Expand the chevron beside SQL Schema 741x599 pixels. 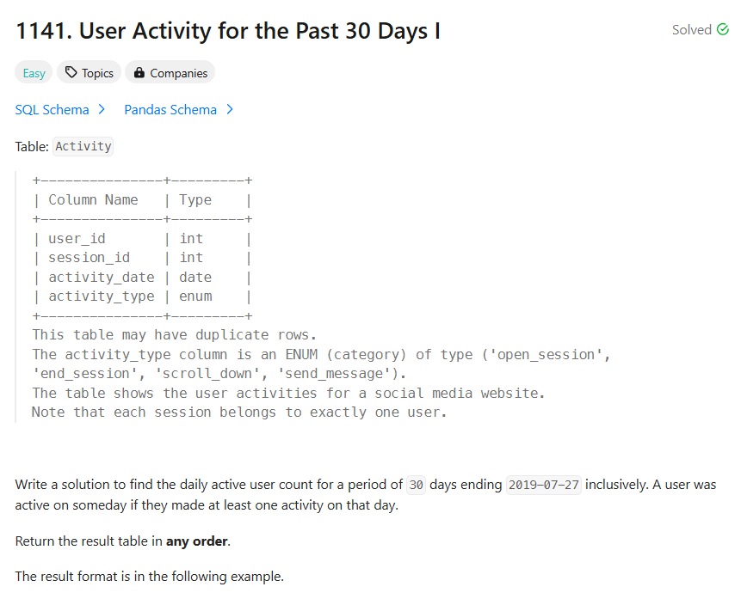(102, 109)
